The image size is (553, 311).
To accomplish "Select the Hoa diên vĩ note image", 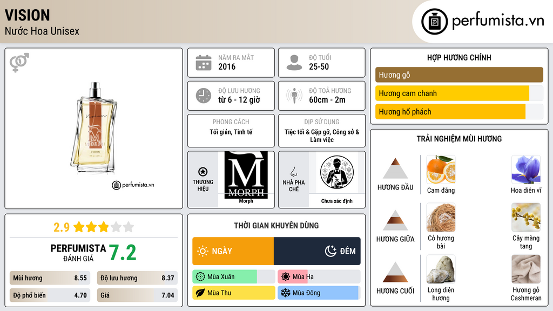I will pos(526,170).
